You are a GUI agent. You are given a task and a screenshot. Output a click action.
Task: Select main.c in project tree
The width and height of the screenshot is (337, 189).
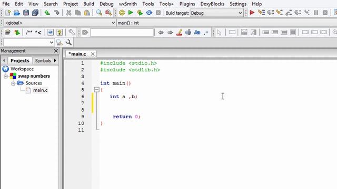click(40, 90)
